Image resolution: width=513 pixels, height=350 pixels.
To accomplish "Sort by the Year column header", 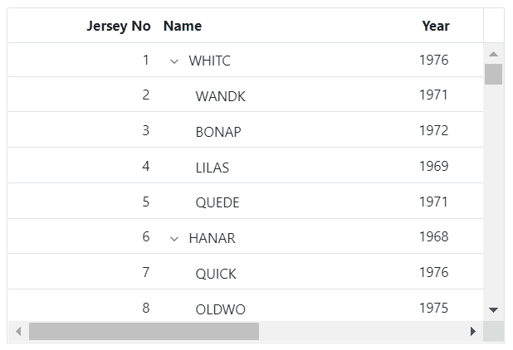I will click(x=435, y=26).
